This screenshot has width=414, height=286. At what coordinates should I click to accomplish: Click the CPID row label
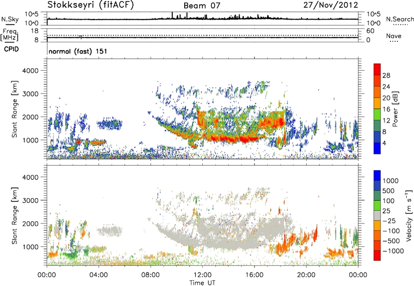11,49
